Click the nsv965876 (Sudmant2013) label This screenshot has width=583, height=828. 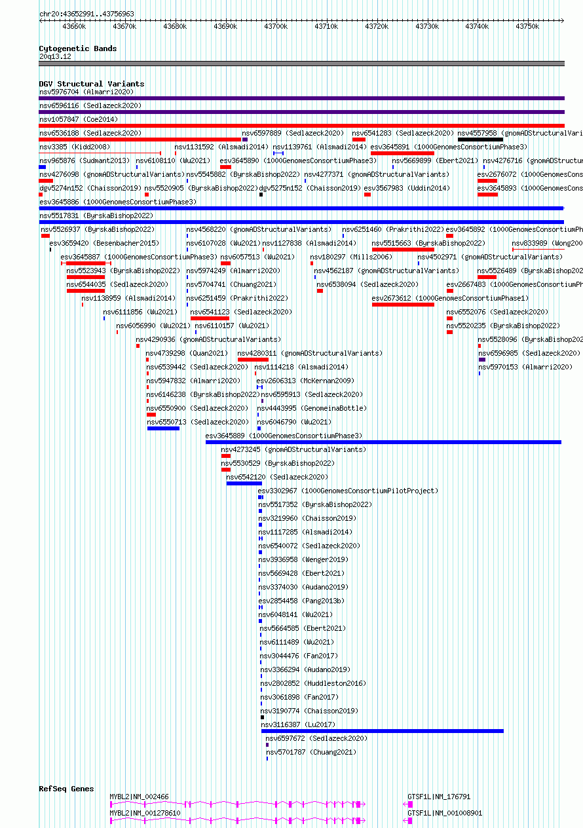point(85,160)
